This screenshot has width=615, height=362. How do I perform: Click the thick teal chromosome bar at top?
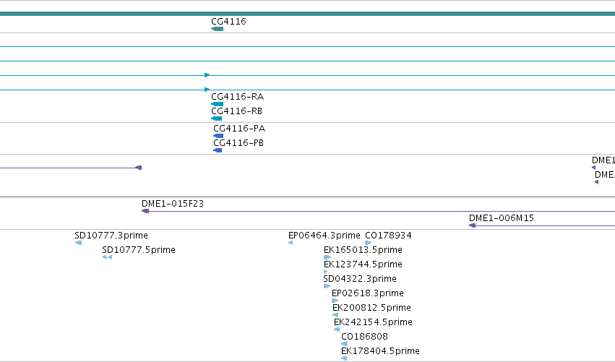click(308, 14)
